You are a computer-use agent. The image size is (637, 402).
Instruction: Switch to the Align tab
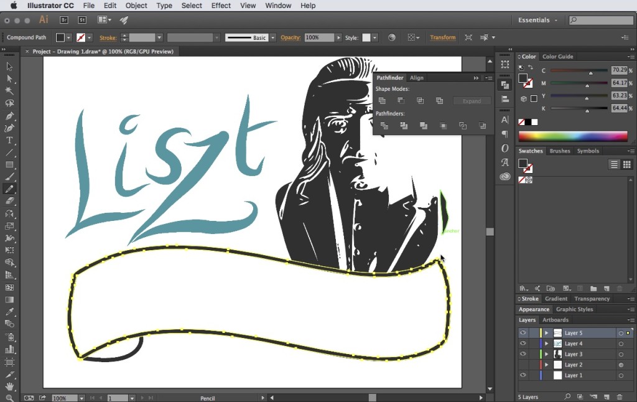(x=416, y=78)
